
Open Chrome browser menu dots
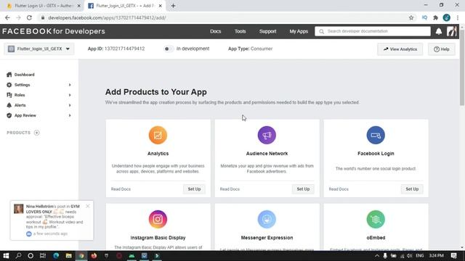pos(458,17)
